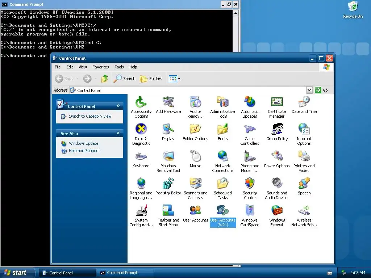Open Regional and Language options icon

click(x=141, y=184)
